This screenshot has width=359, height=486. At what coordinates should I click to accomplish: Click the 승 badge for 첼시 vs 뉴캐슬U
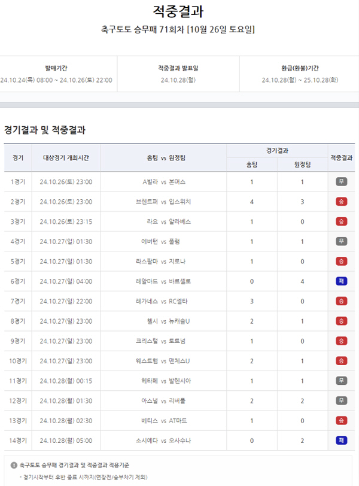click(341, 321)
